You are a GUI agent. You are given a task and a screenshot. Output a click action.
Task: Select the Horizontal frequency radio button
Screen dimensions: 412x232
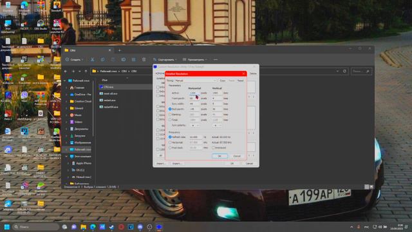point(170,142)
